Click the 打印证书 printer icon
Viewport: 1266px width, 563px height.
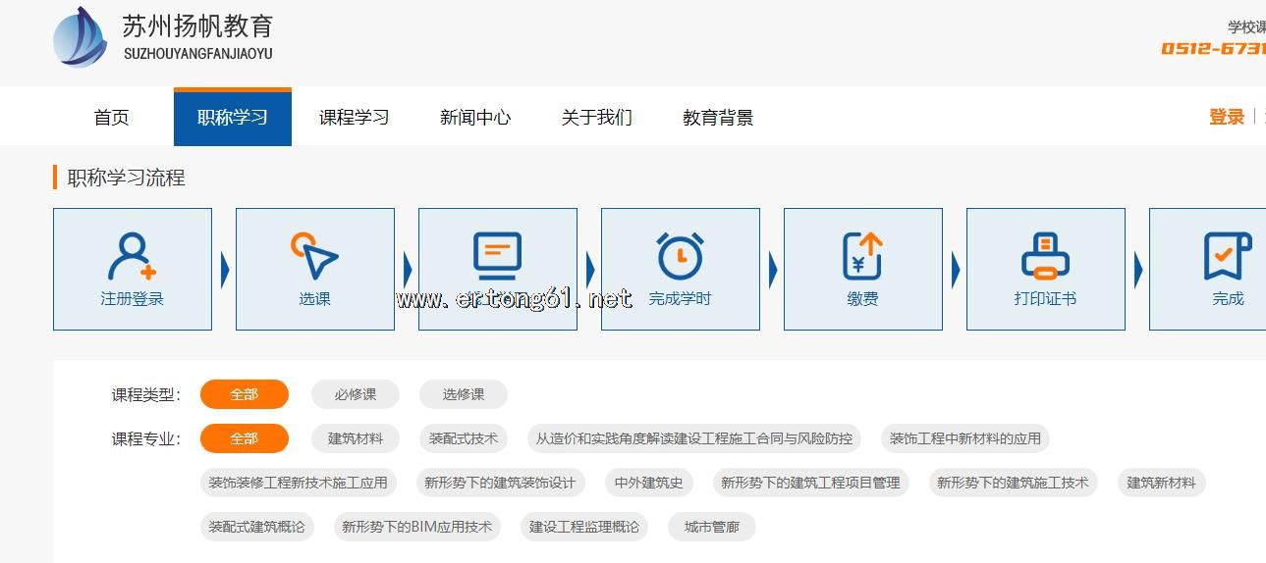1045,256
